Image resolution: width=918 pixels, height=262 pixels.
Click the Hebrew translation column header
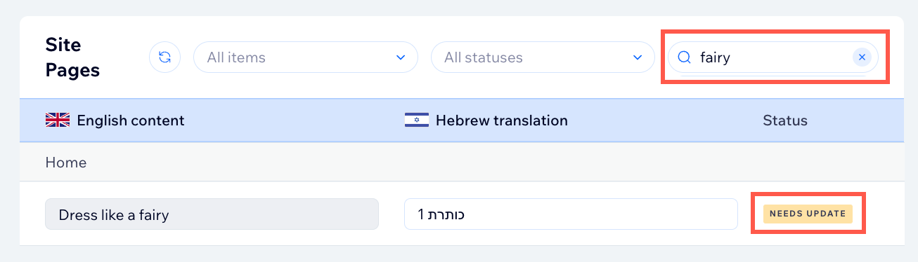tap(502, 120)
